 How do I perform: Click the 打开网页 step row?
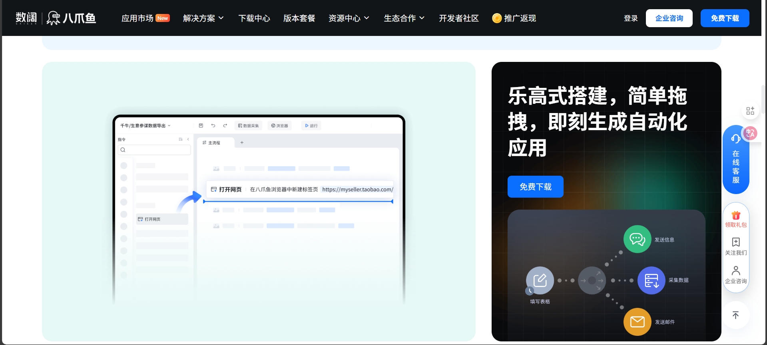[300, 189]
